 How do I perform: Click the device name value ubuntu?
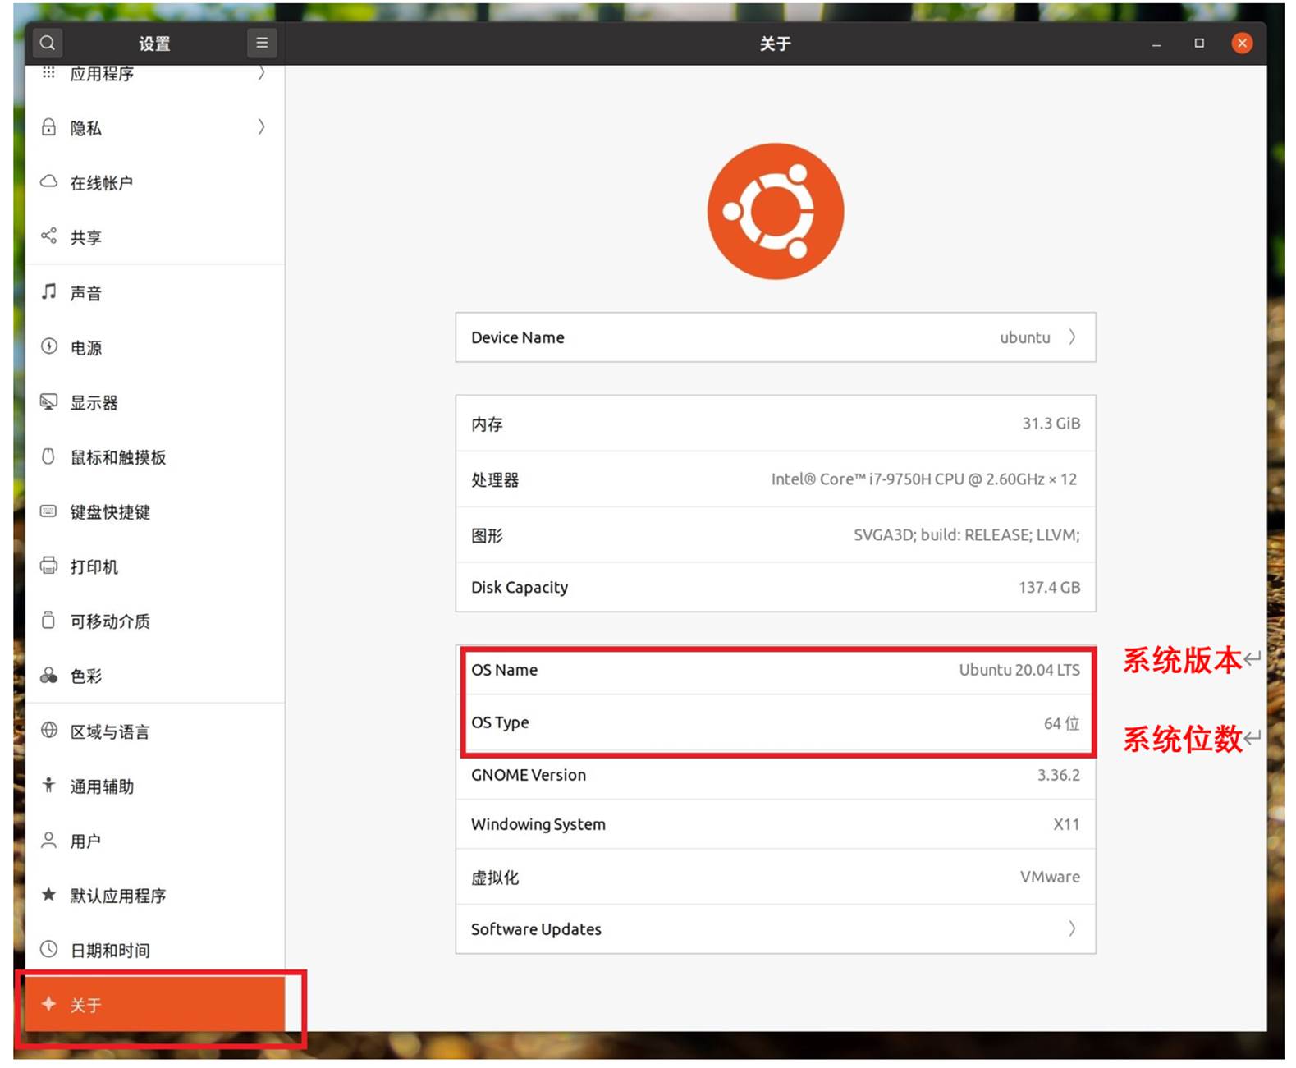(x=1024, y=337)
